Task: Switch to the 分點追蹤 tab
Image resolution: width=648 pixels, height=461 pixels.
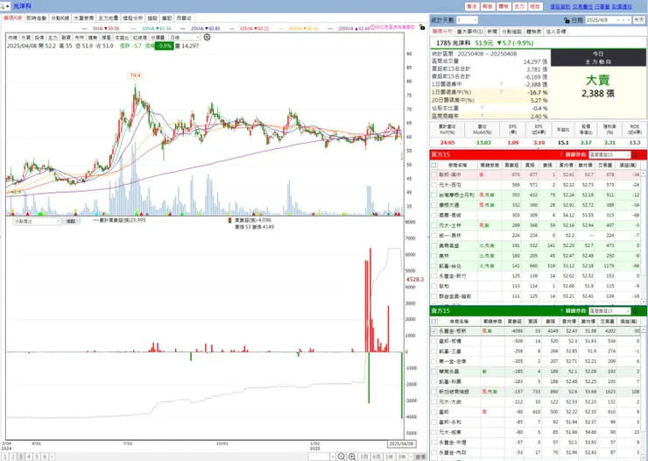Action: coord(511,32)
